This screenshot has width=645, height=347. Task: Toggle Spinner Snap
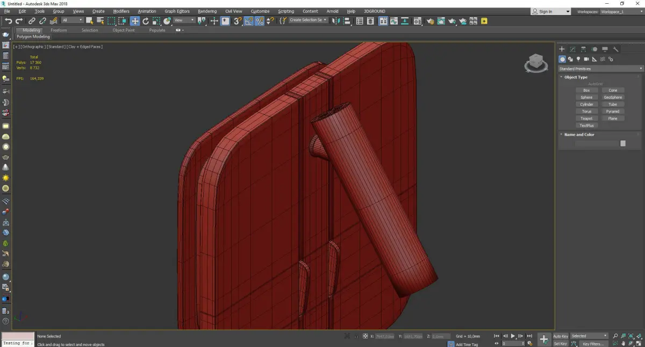pyautogui.click(x=270, y=21)
